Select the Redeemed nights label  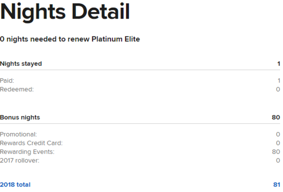click(17, 89)
